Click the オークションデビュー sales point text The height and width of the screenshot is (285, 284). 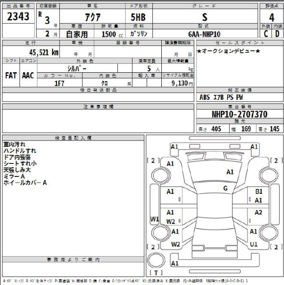pos(228,52)
